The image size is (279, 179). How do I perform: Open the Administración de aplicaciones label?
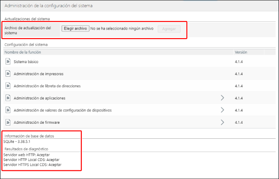(x=40, y=98)
